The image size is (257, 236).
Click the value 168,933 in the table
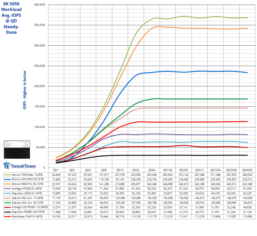tap(184, 203)
